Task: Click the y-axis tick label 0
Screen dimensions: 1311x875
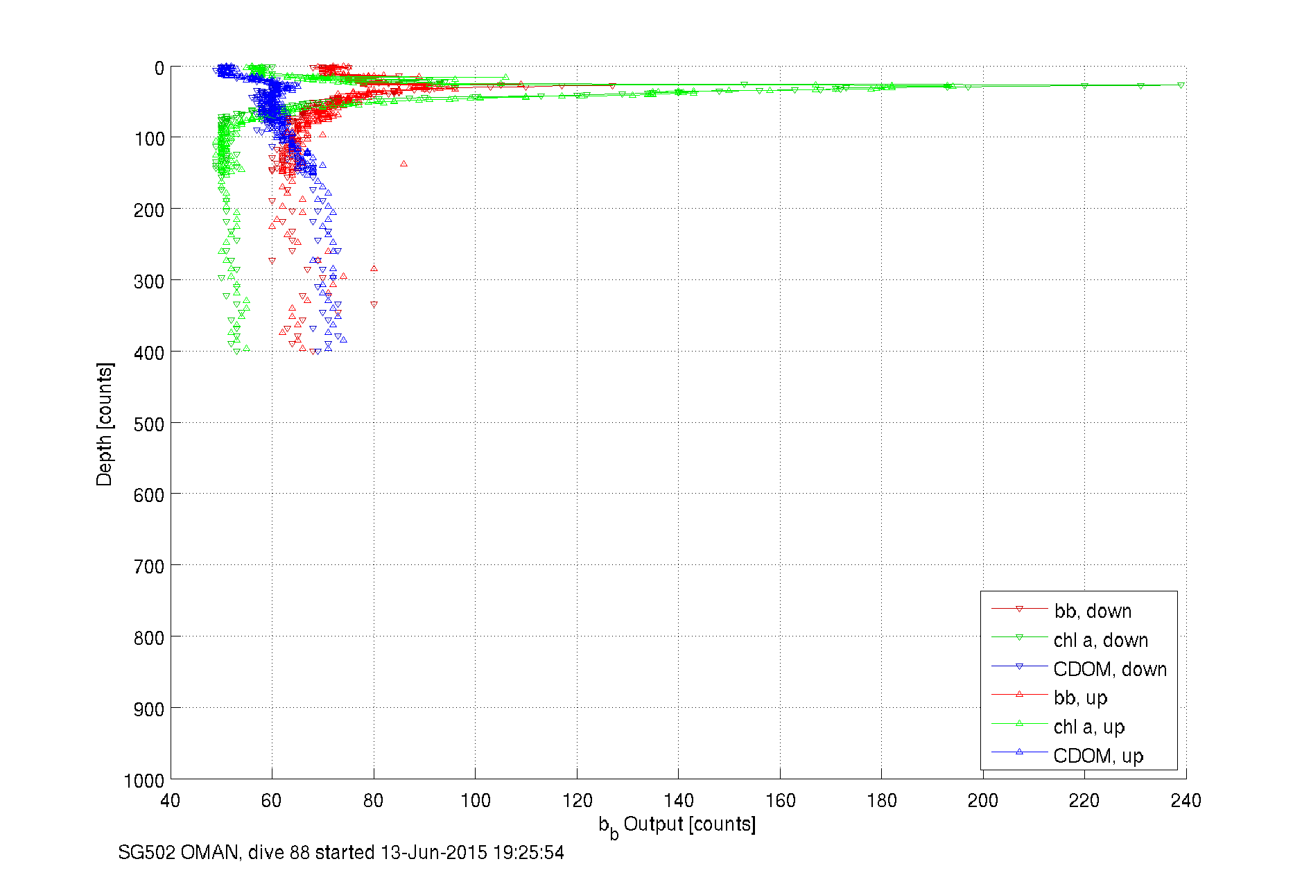Action: point(159,69)
